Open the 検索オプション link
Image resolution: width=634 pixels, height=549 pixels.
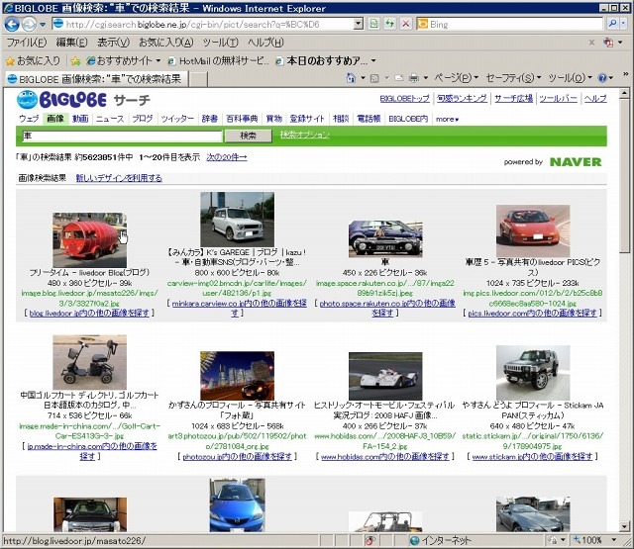pyautogui.click(x=305, y=135)
